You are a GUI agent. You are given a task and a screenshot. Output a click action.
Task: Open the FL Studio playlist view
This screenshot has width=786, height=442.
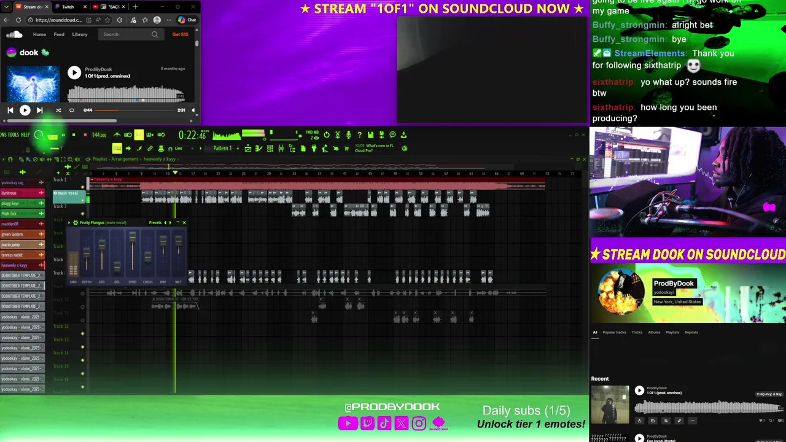(248, 148)
